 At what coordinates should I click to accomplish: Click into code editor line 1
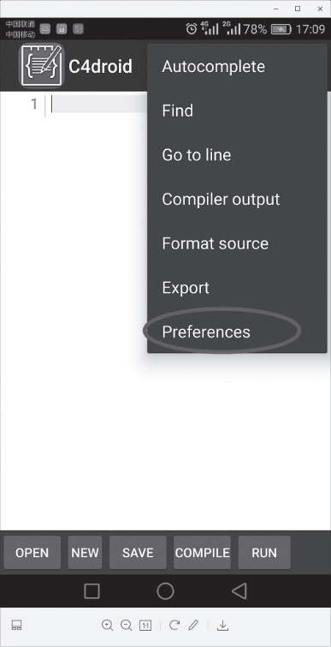click(99, 104)
